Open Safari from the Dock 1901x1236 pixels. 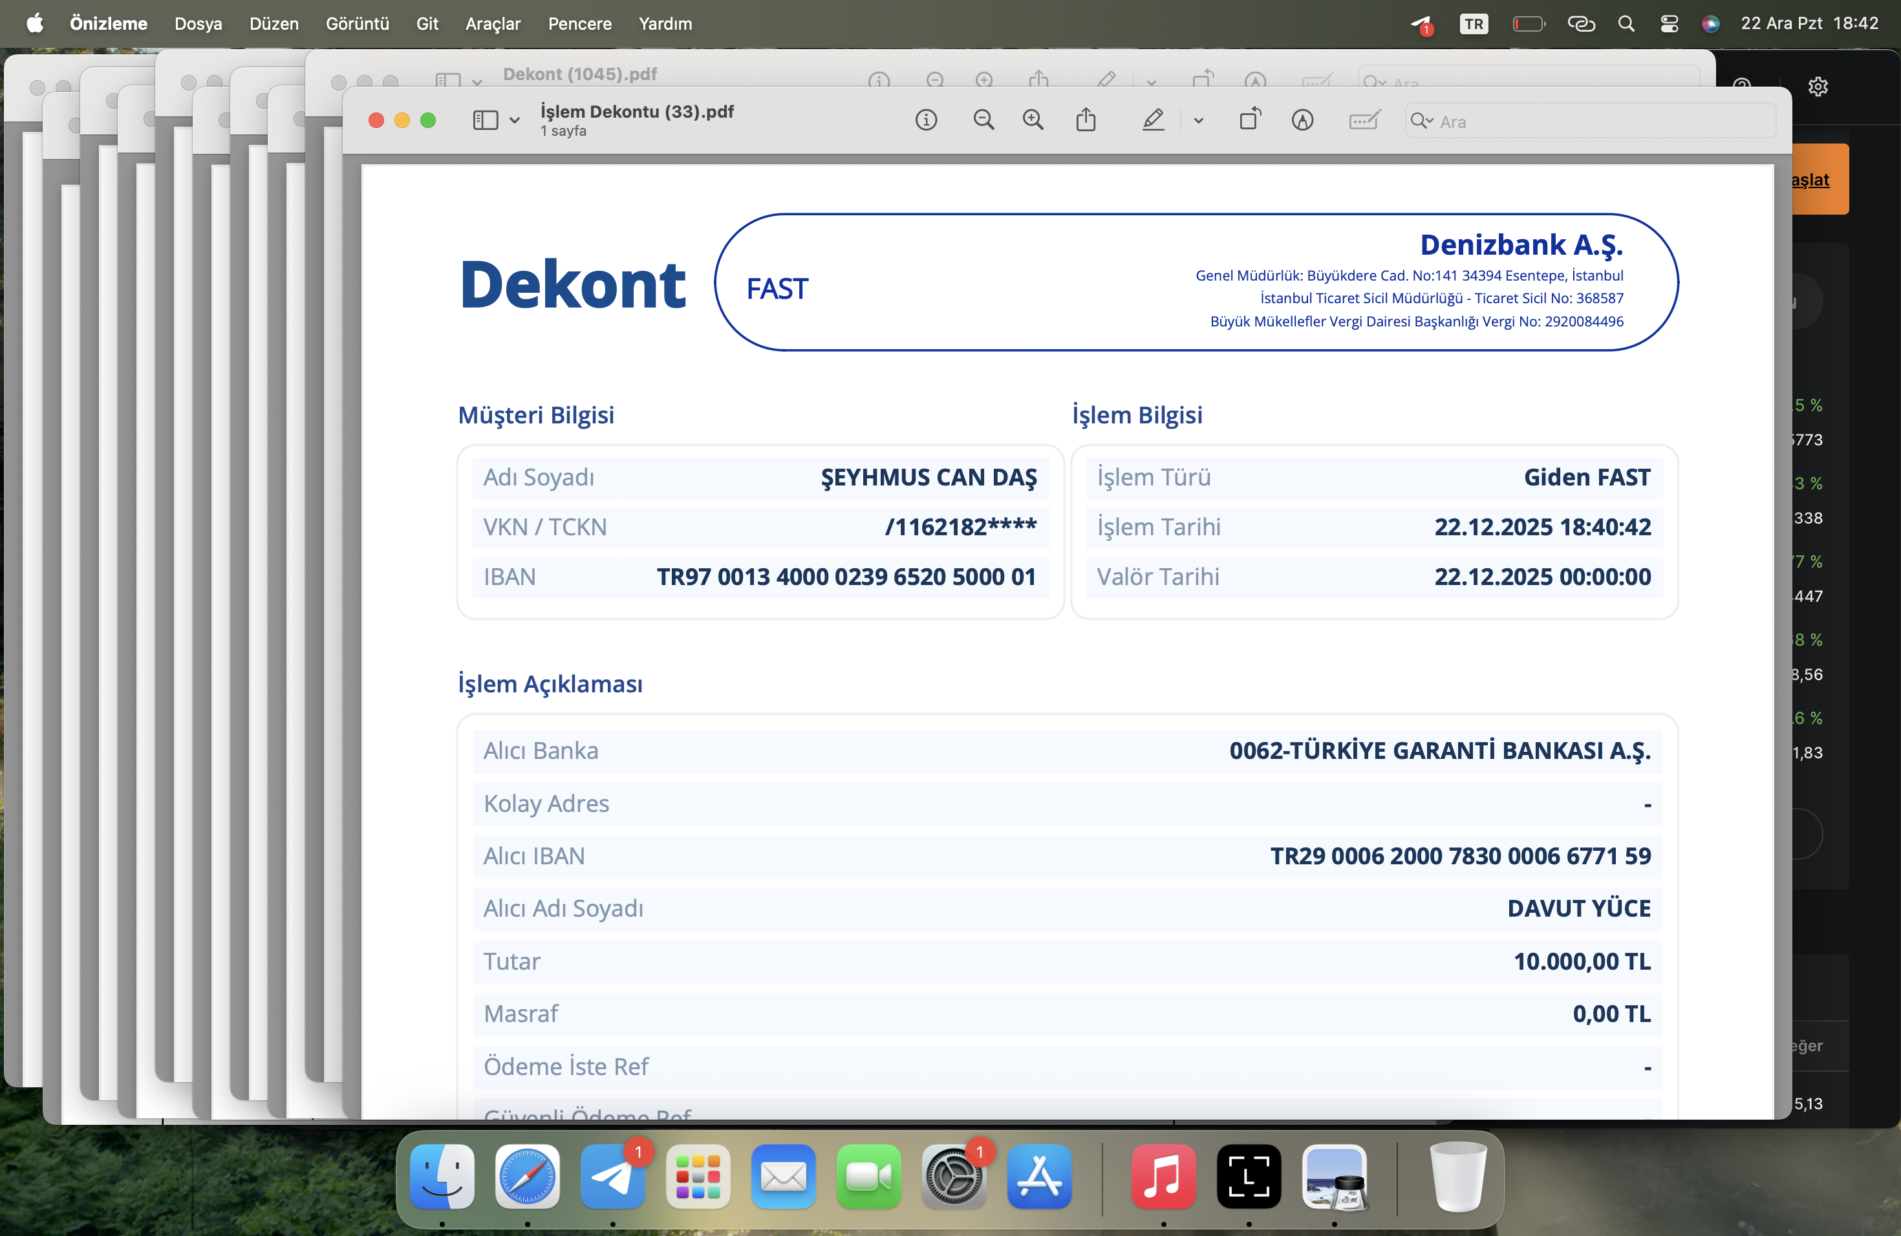[527, 1176]
